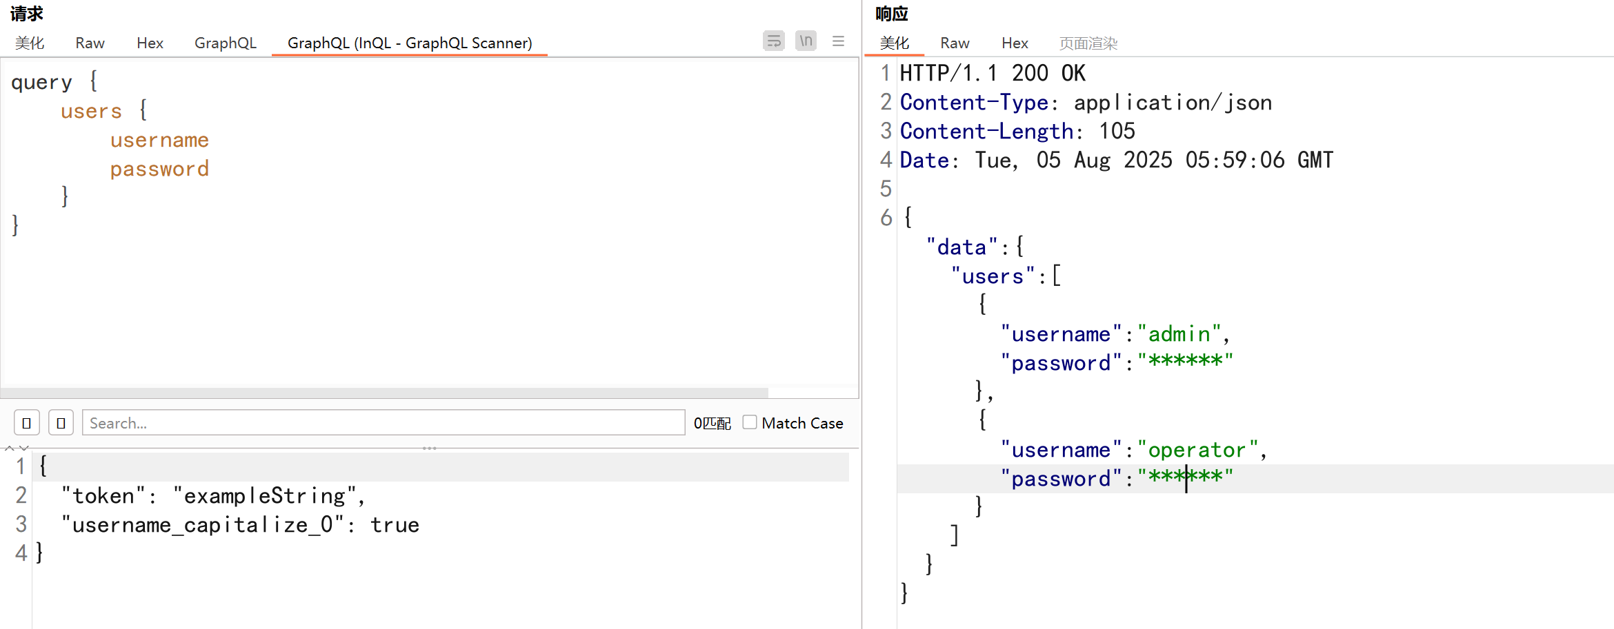Click the request editor horizontal scrollbar
The width and height of the screenshot is (1614, 629).
coord(383,393)
